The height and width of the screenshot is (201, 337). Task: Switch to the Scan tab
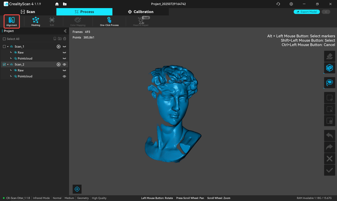pos(28,12)
